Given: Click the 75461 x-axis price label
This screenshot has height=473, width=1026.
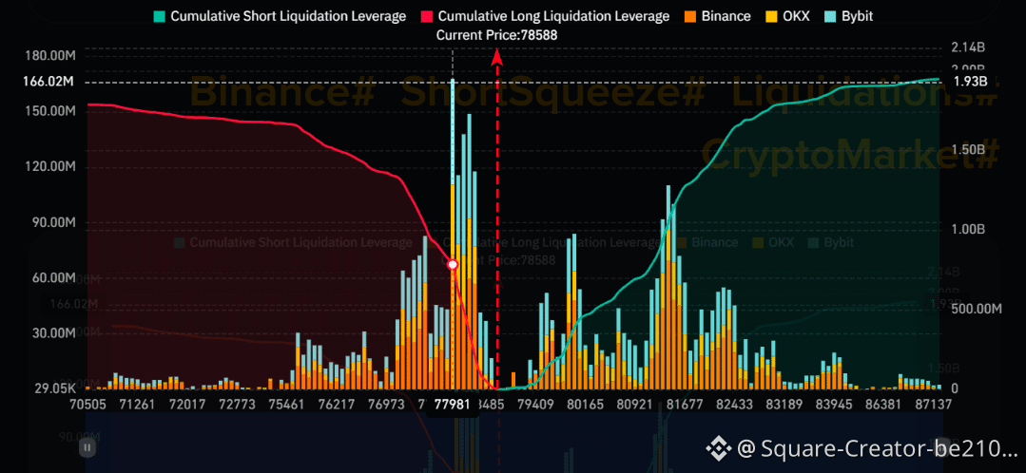Looking at the screenshot, I should (x=286, y=405).
